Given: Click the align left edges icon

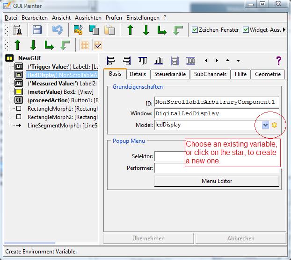Looking at the screenshot, I should click(111, 61).
